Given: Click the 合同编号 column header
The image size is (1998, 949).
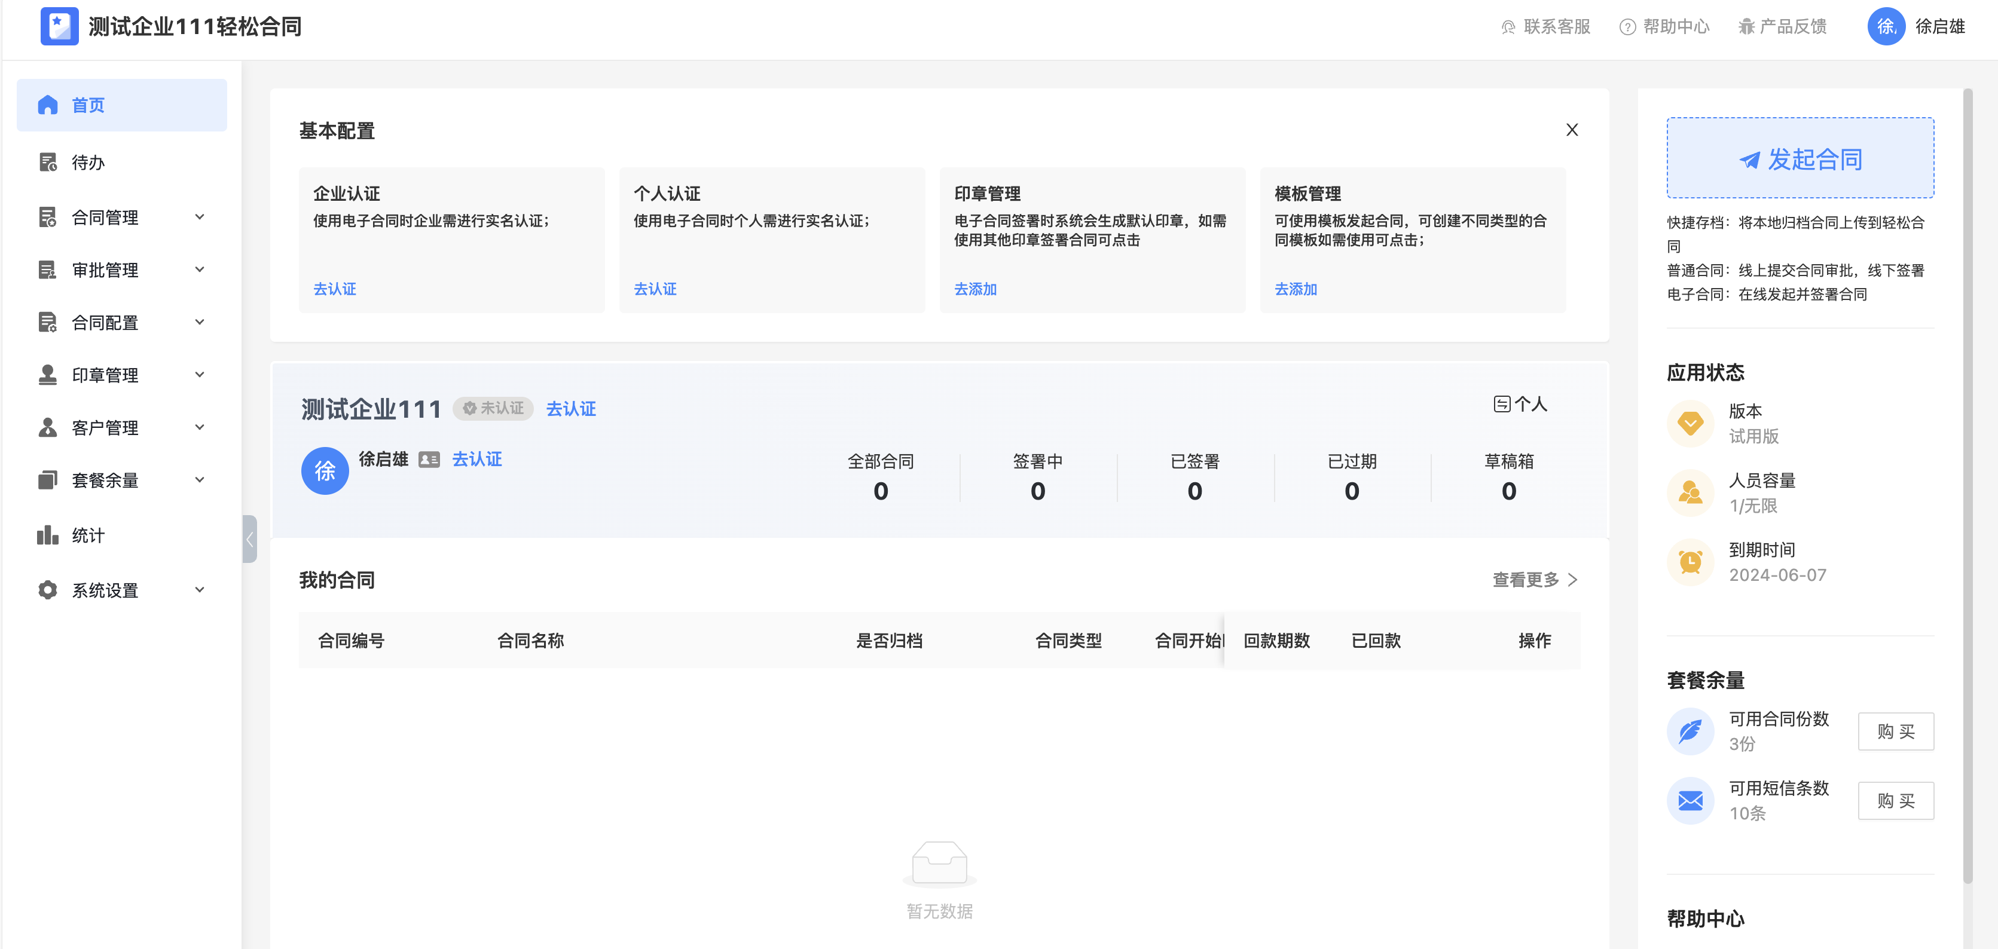Looking at the screenshot, I should 352,641.
